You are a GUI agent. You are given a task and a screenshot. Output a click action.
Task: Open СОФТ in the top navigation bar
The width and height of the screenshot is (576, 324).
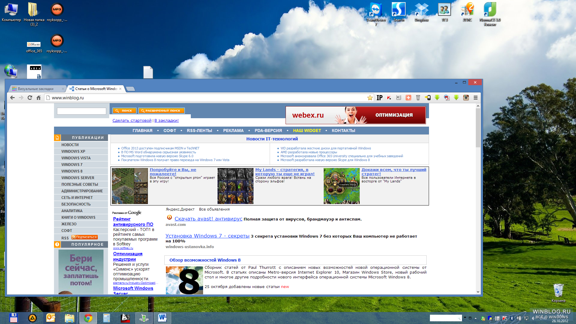[170, 131]
